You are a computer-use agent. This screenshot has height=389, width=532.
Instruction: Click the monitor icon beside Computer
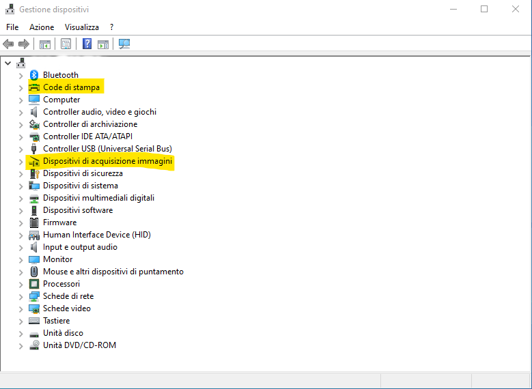coord(34,100)
